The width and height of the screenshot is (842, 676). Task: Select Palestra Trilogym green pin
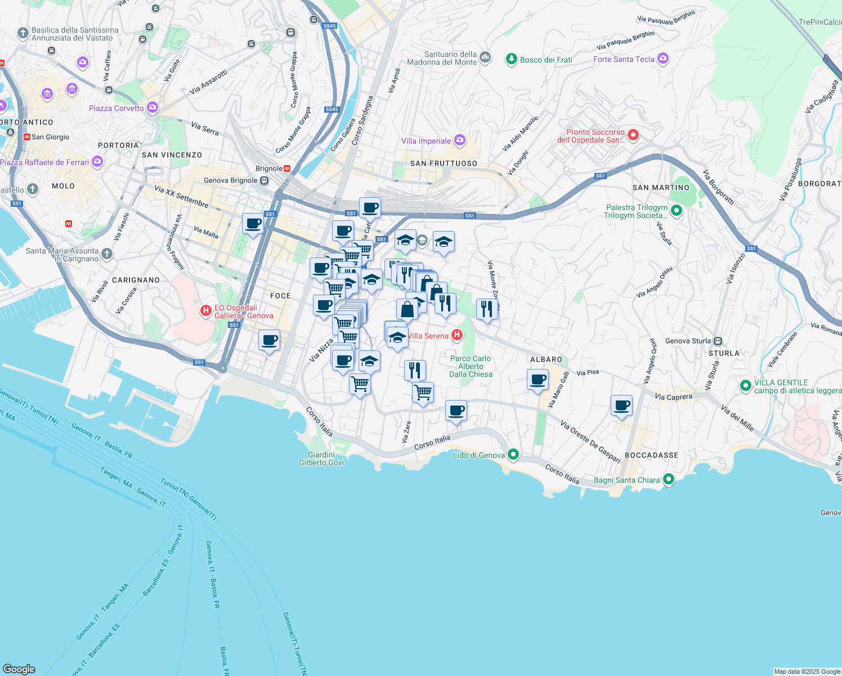click(676, 211)
